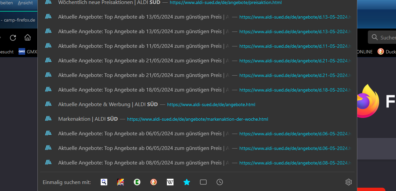Open the Ansicht menu
Image resolution: width=396 pixels, height=191 pixels.
click(x=25, y=3)
